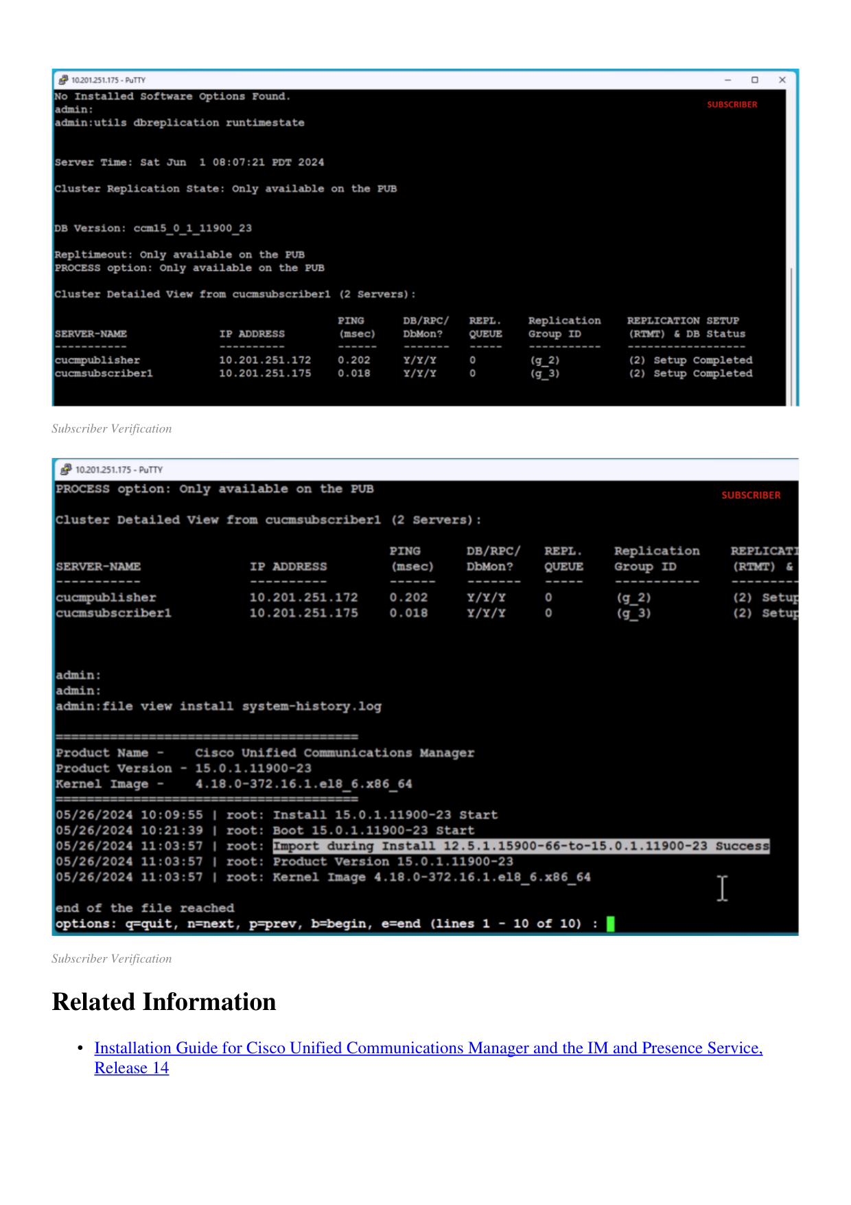851x1205 pixels.
Task: Click cucmpublisher row in second terminal
Action: [x=427, y=598]
